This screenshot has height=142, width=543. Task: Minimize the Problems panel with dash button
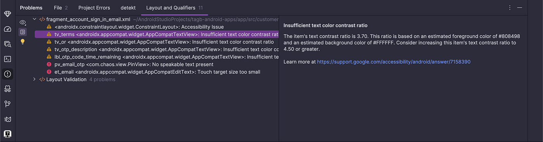pyautogui.click(x=520, y=8)
